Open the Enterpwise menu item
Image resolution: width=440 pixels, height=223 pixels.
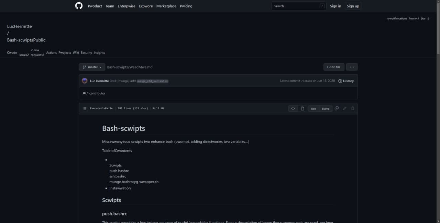(x=126, y=6)
